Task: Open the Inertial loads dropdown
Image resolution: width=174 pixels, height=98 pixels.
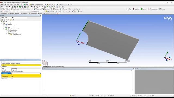Action: tap(11, 13)
